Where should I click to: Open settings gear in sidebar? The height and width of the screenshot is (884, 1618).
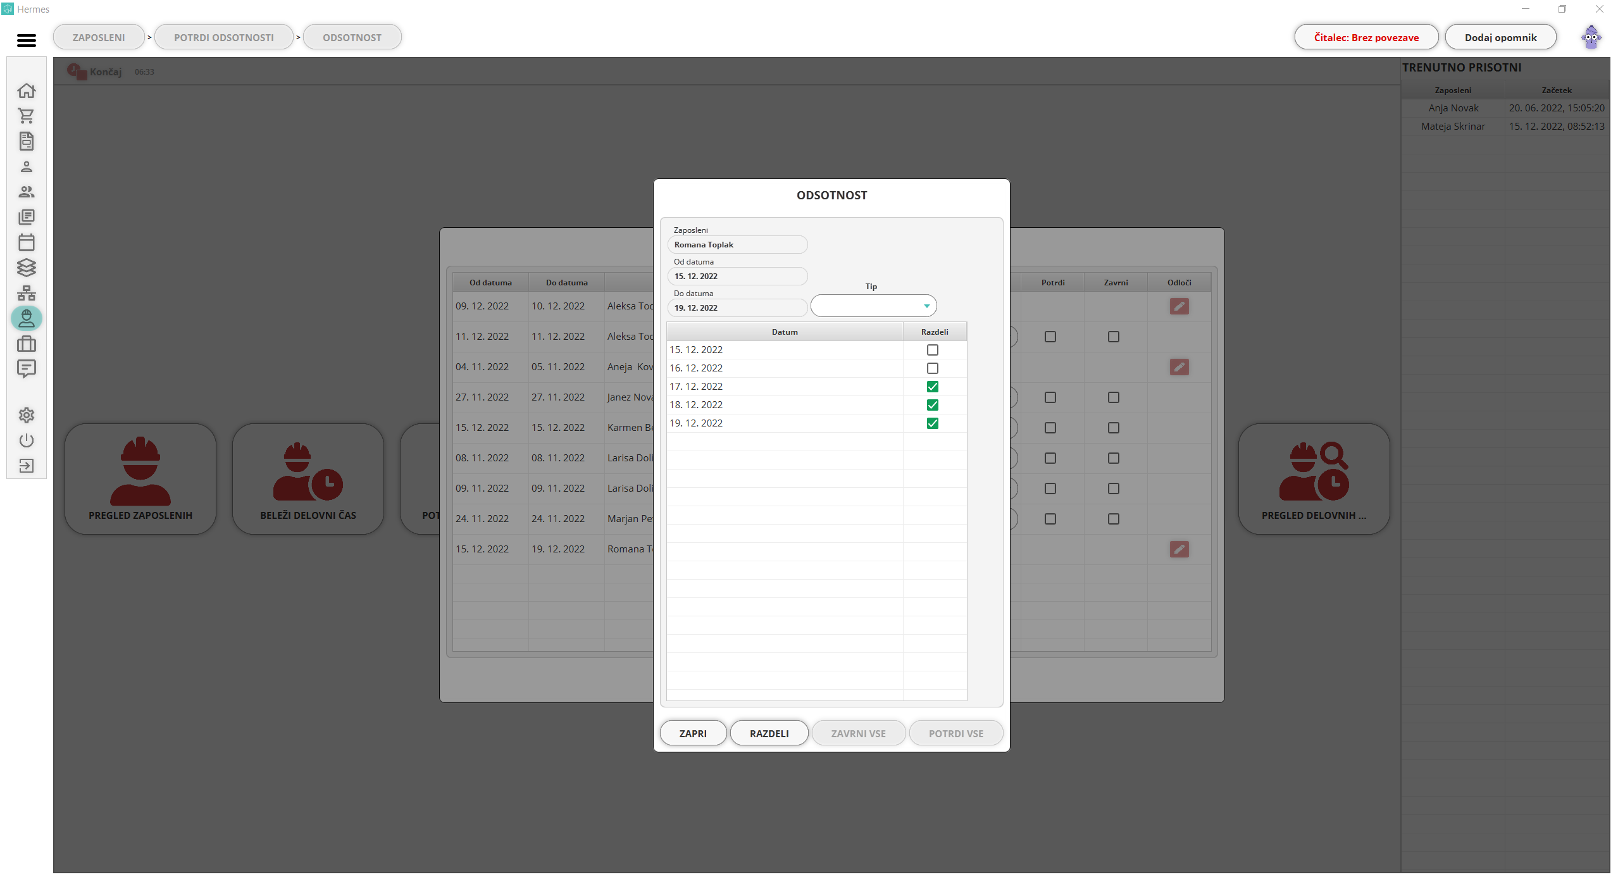pyautogui.click(x=27, y=415)
